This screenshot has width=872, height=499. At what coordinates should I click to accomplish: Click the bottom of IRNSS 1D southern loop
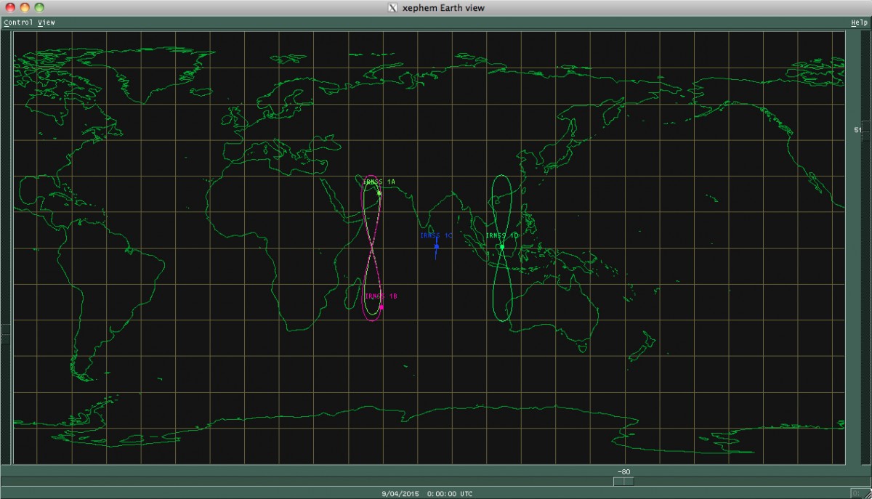pyautogui.click(x=504, y=320)
